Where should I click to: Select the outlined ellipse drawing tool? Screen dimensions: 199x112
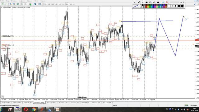click(154, 2)
